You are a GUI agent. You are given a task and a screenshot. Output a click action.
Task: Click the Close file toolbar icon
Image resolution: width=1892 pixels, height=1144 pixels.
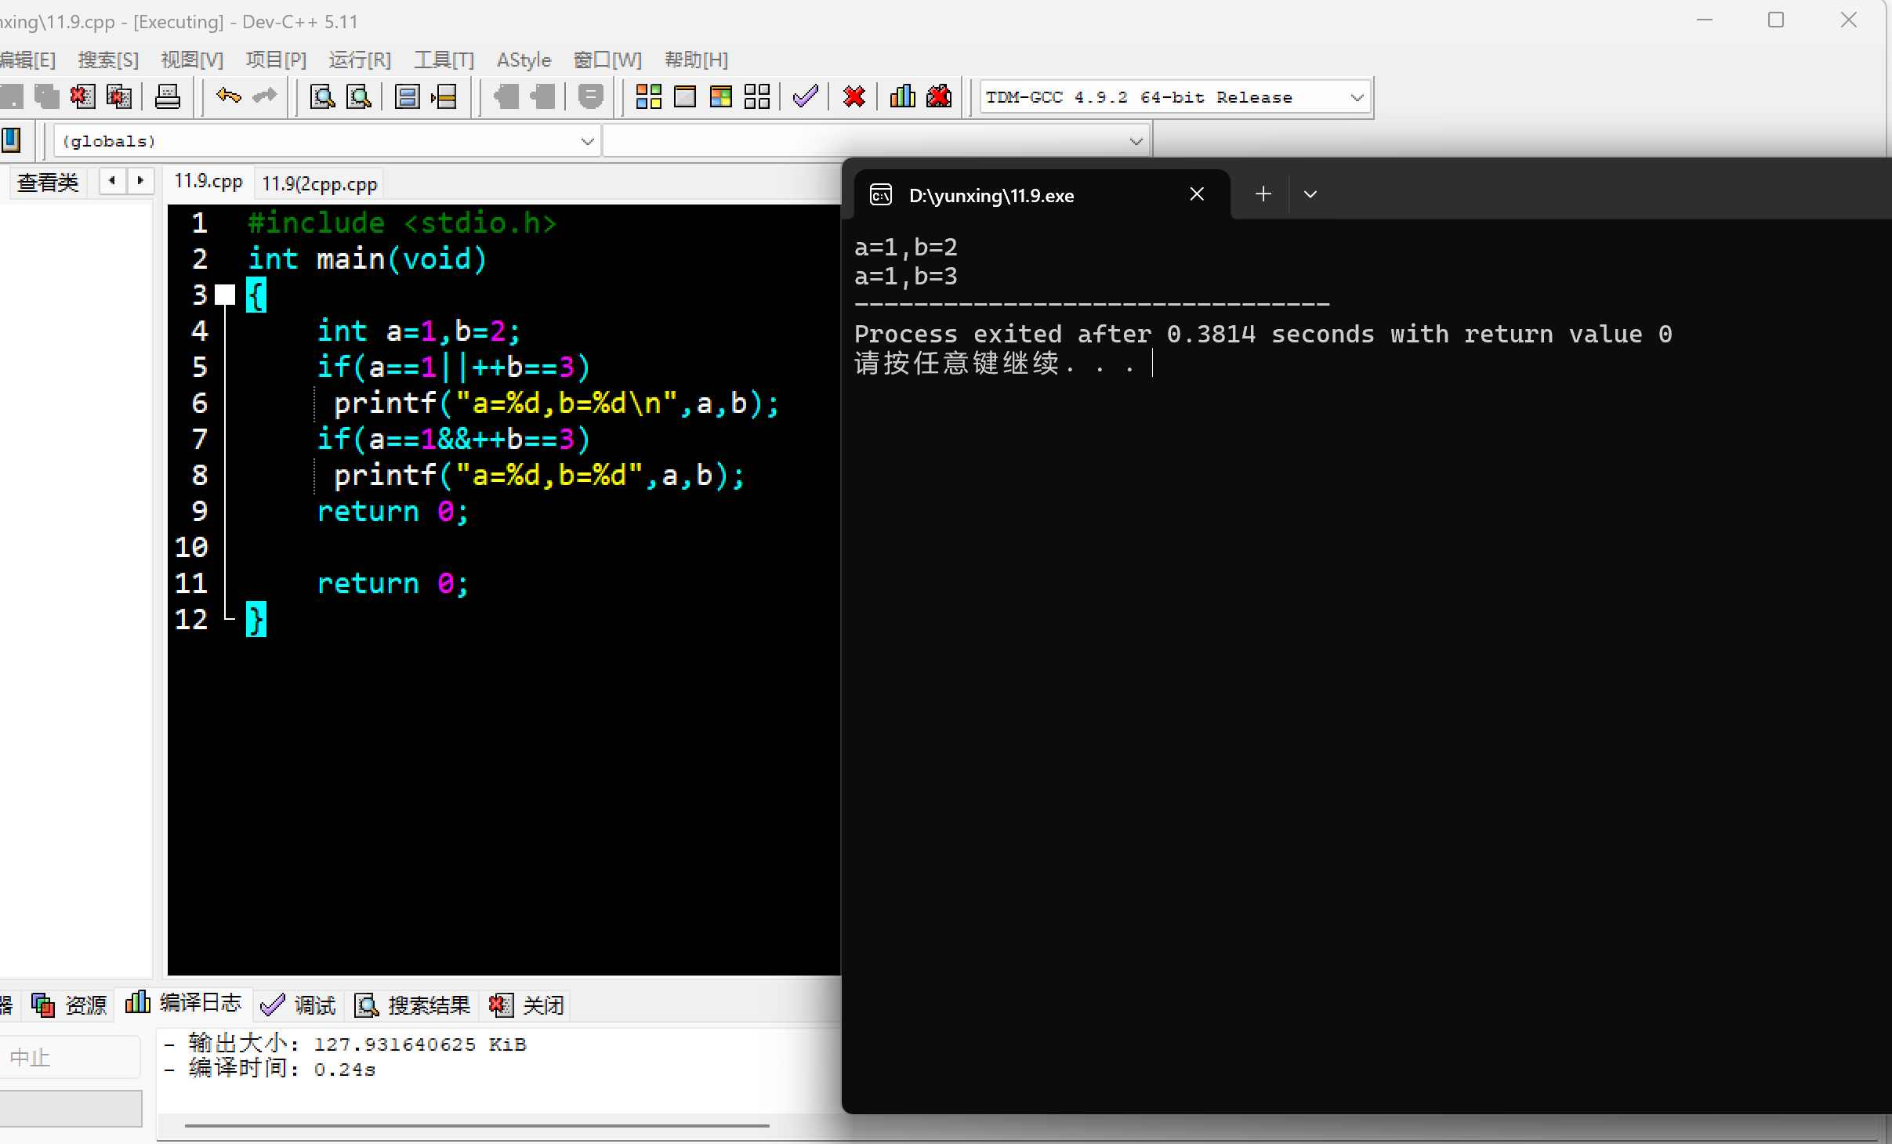[x=82, y=97]
